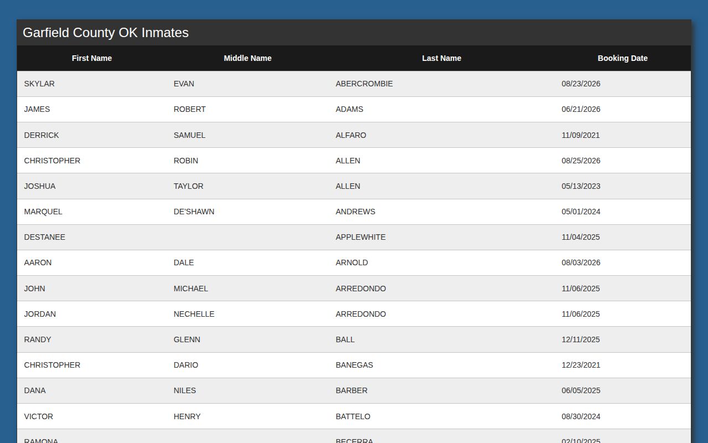The width and height of the screenshot is (708, 443).
Task: Click the Garfield County OK Inmates title
Action: (106, 33)
